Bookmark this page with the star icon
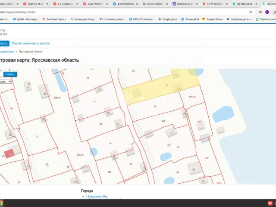This screenshot has width=276, height=207. (x=251, y=12)
